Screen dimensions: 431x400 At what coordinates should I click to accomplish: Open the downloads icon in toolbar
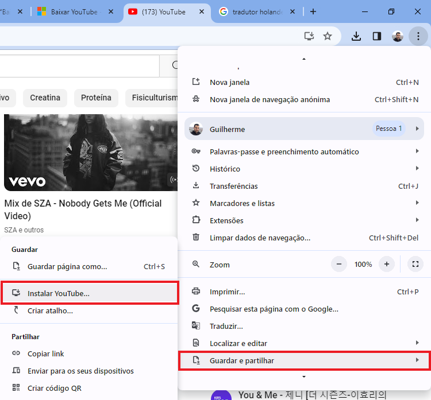(356, 36)
